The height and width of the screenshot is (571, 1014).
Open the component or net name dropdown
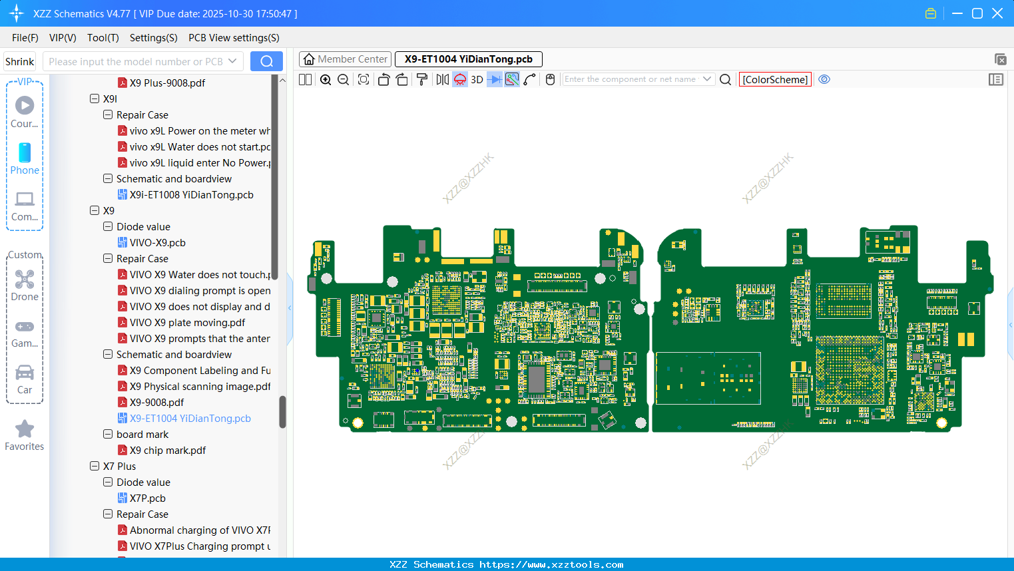pyautogui.click(x=707, y=79)
